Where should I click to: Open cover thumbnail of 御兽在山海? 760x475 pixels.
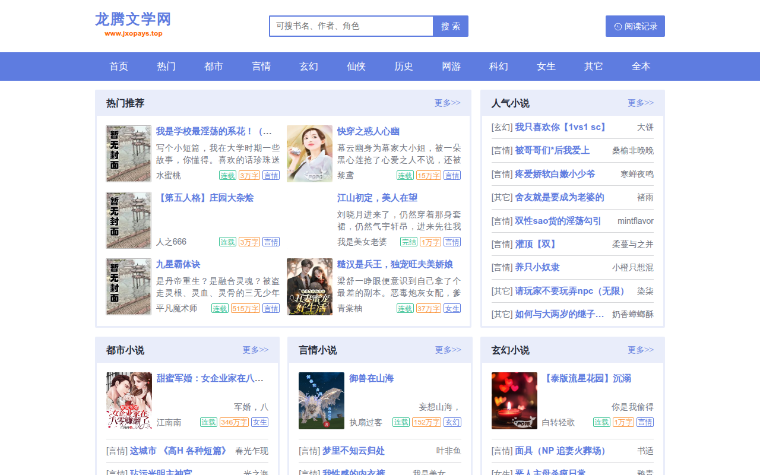(321, 401)
